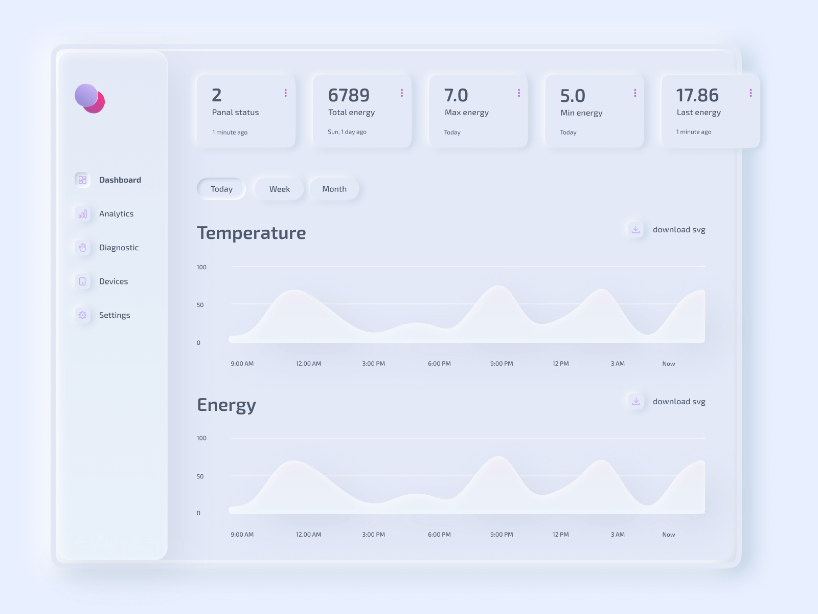Viewport: 818px width, 614px height.
Task: Open the Last energy card options menu
Action: click(x=751, y=93)
